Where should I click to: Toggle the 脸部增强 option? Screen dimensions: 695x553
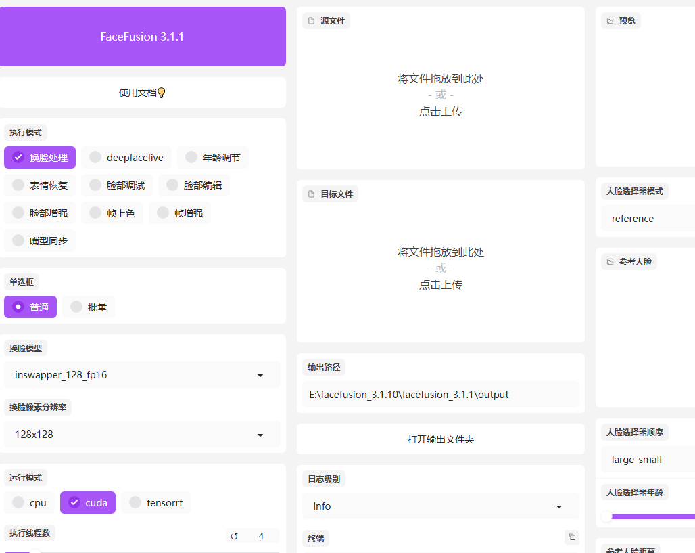40,213
